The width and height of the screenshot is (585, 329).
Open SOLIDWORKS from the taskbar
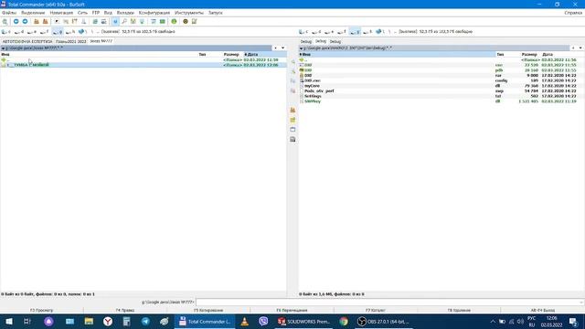click(303, 322)
